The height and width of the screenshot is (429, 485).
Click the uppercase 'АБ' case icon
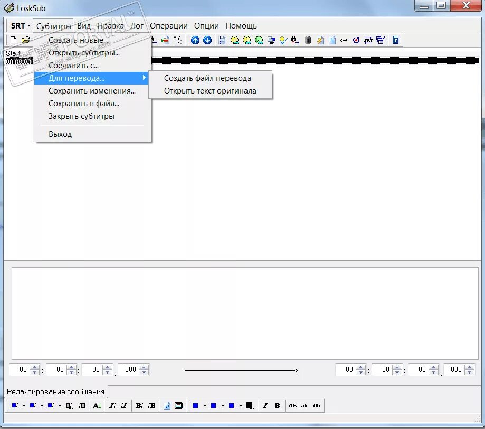(x=292, y=405)
